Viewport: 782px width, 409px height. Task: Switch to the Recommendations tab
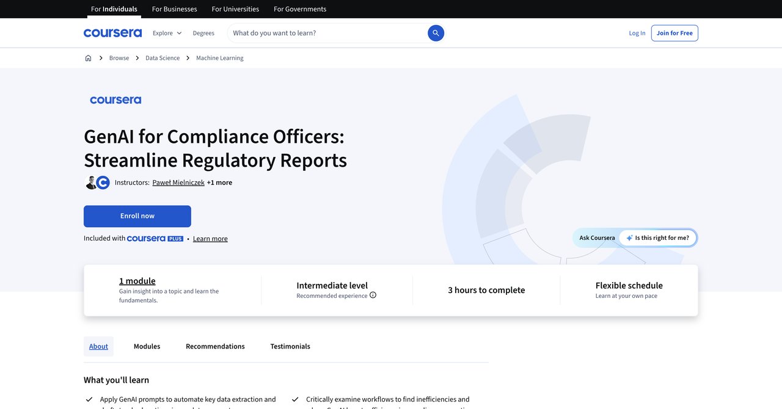[215, 346]
